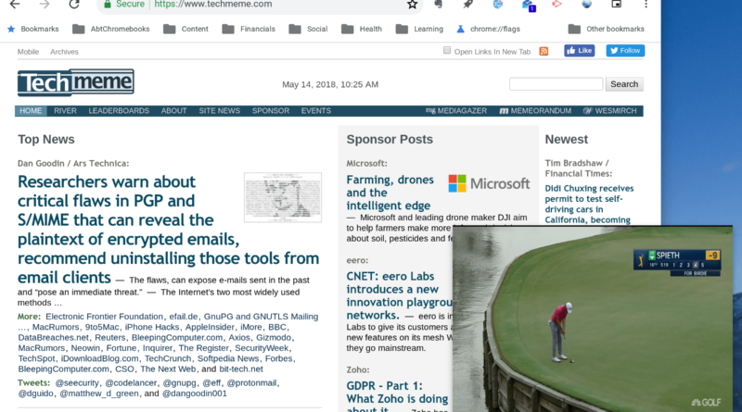
Task: Click the address bar URL
Action: pos(213,5)
